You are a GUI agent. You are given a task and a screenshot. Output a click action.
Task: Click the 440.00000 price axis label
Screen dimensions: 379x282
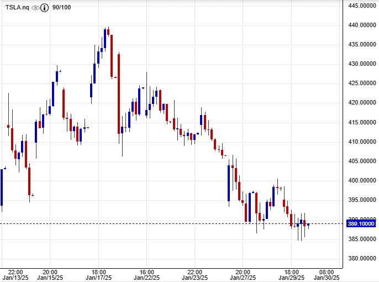pyautogui.click(x=362, y=25)
